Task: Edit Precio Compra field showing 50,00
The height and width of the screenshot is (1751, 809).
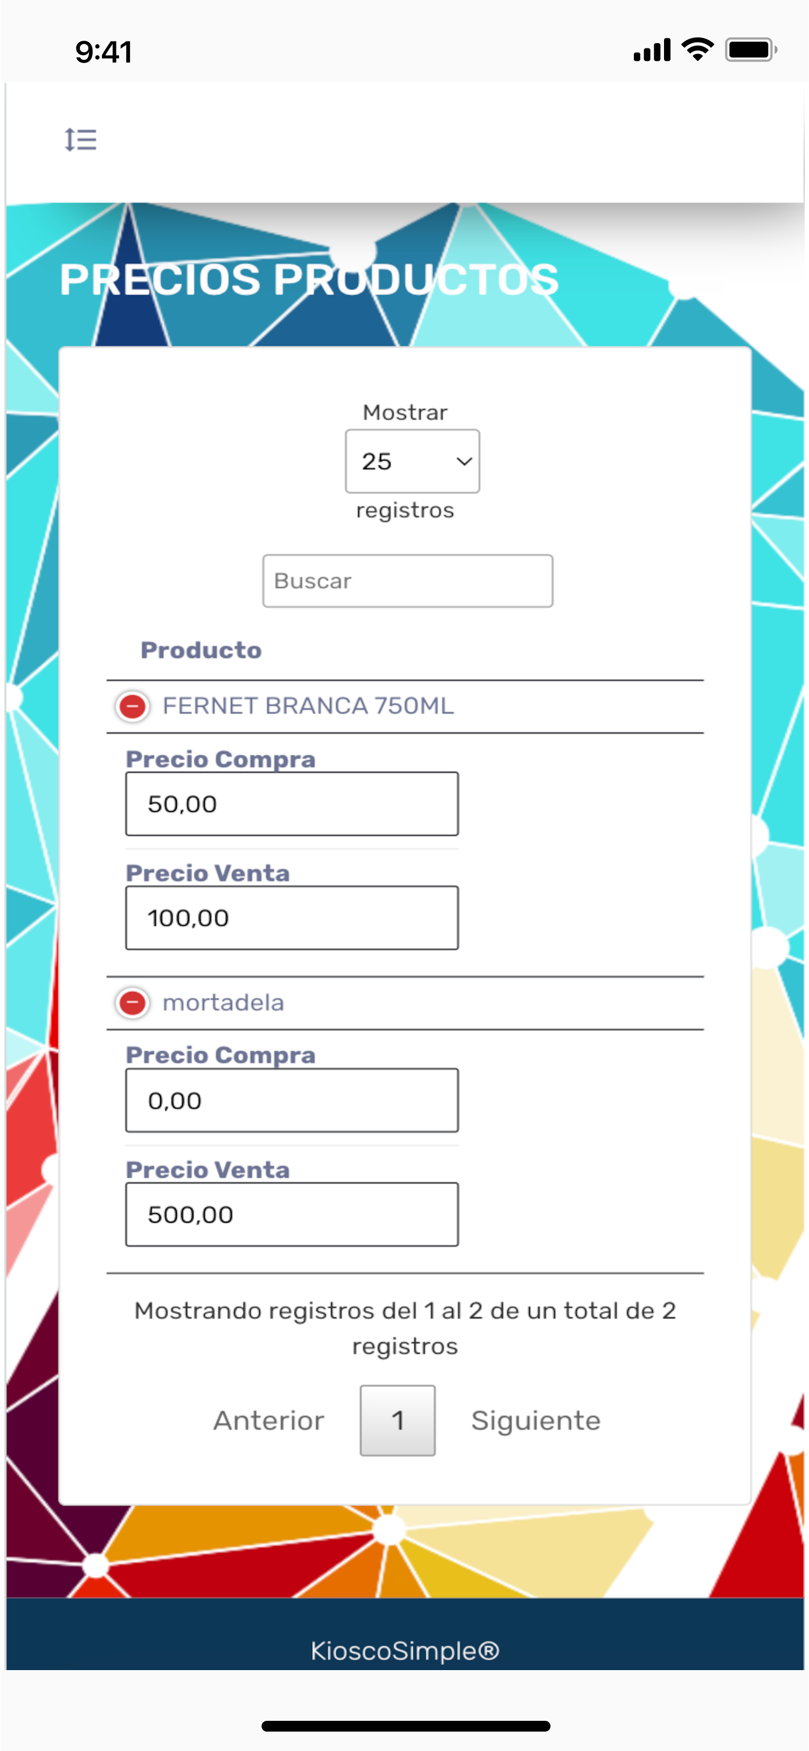Action: click(292, 803)
